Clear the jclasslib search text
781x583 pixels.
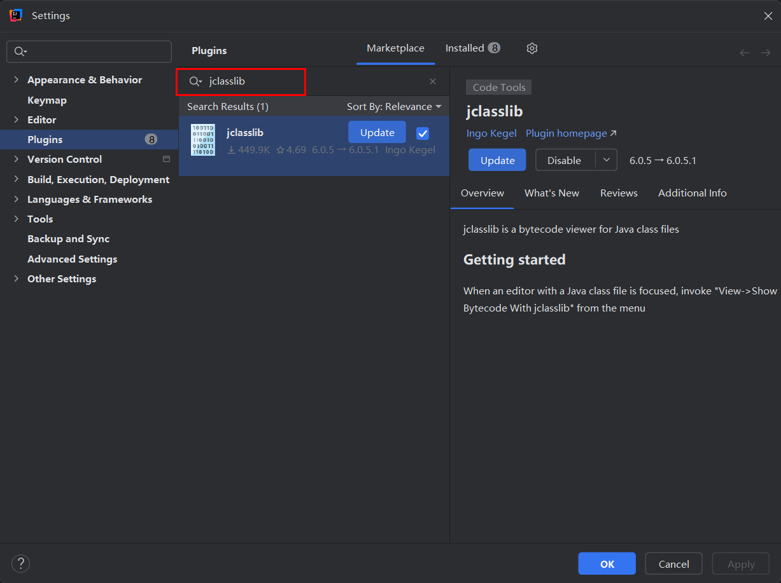click(x=433, y=81)
